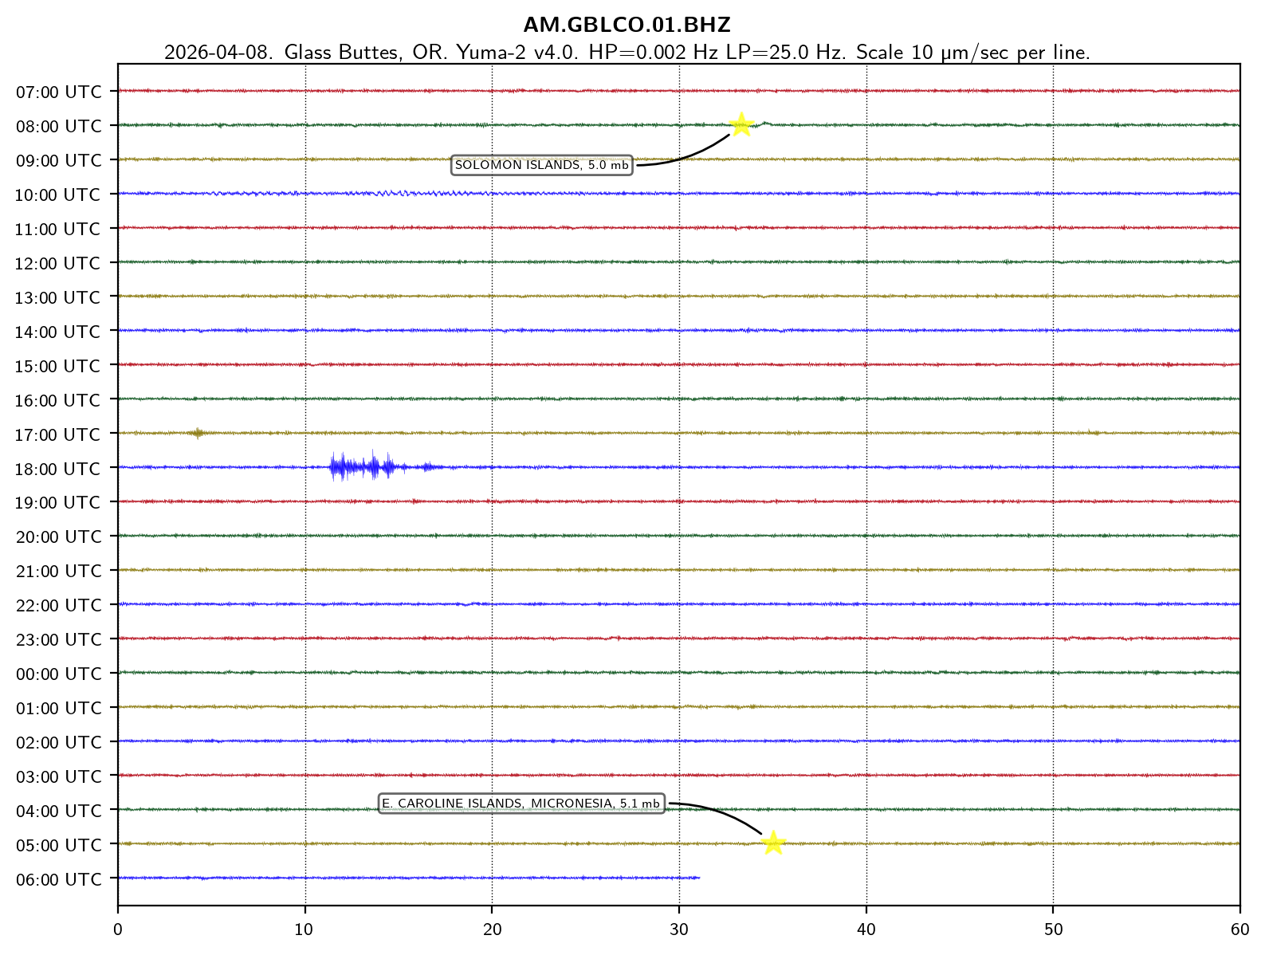
Task: Click the small spike on the 17:00 trace
Action: pyautogui.click(x=198, y=433)
